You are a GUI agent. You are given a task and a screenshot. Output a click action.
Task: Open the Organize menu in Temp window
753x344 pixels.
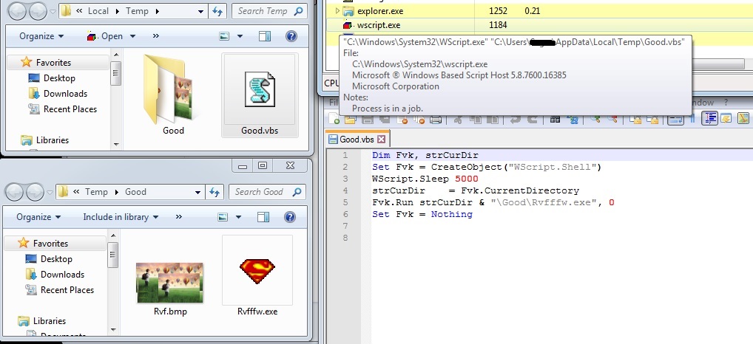41,36
